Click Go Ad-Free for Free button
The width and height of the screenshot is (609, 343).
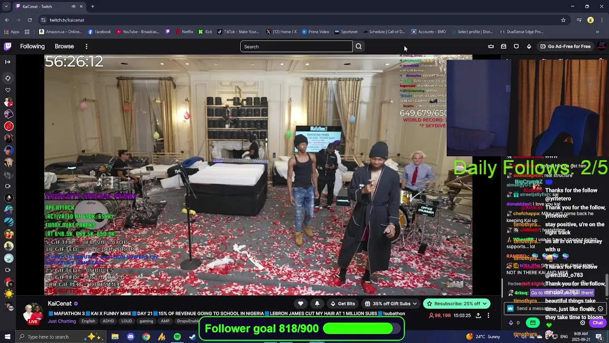[565, 46]
